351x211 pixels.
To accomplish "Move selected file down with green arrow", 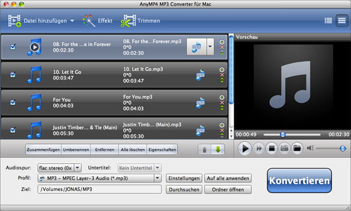I will 218,150.
